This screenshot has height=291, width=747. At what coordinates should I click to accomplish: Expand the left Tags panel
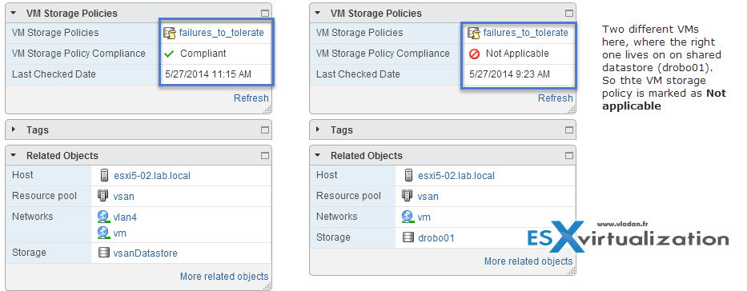tap(14, 130)
